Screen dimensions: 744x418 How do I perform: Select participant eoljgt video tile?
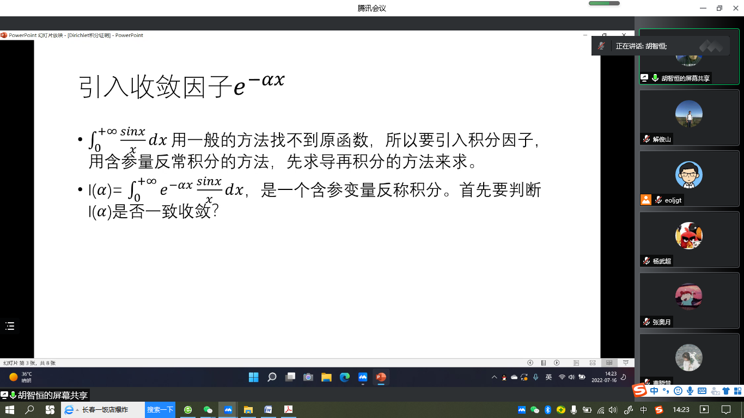tap(688, 179)
